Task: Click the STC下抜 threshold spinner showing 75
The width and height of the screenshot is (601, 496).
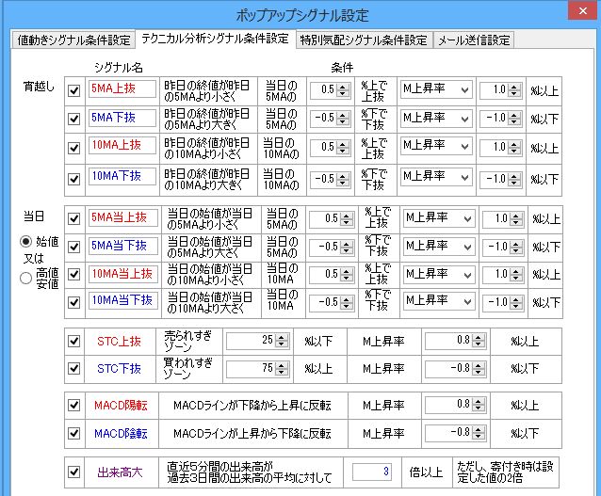Action: tap(253, 368)
